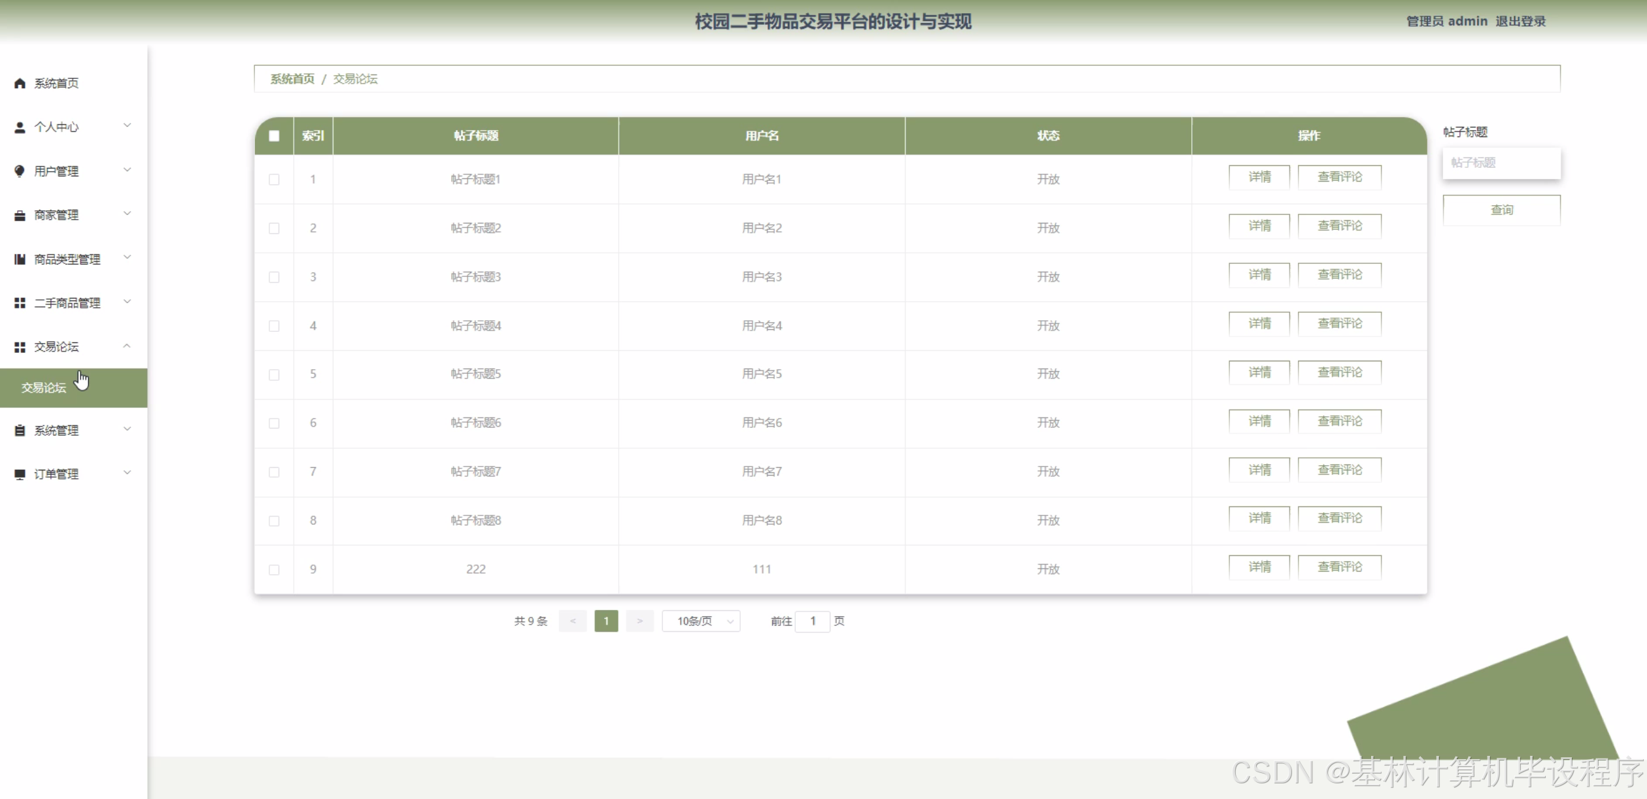Check the checkbox for row 9

tap(274, 570)
